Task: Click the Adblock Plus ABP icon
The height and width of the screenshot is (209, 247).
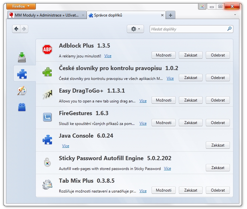Action: click(x=47, y=49)
